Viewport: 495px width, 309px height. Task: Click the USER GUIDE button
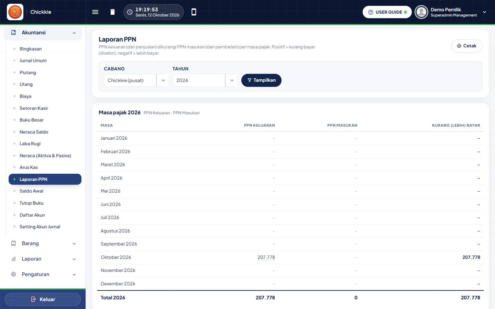[x=387, y=12]
